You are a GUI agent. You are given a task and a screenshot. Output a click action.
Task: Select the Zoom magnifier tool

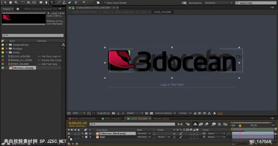click(16, 2)
